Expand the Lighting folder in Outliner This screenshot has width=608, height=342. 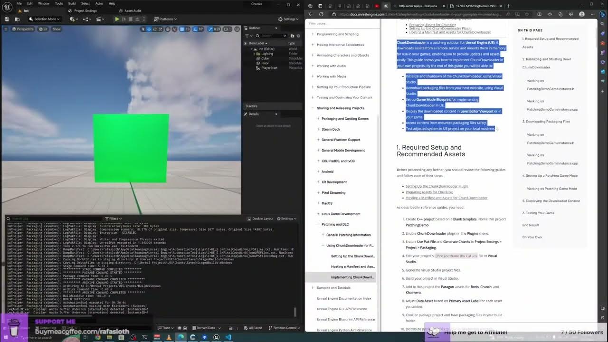pyautogui.click(x=254, y=54)
